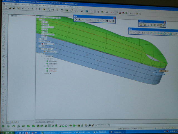The height and width of the screenshot is (134, 178).
Task: Open the dropdown arrow on the tree's top command row
Action: click(59, 18)
